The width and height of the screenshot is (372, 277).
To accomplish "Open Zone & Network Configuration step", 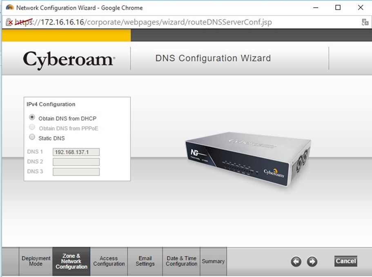I will [x=71, y=261].
